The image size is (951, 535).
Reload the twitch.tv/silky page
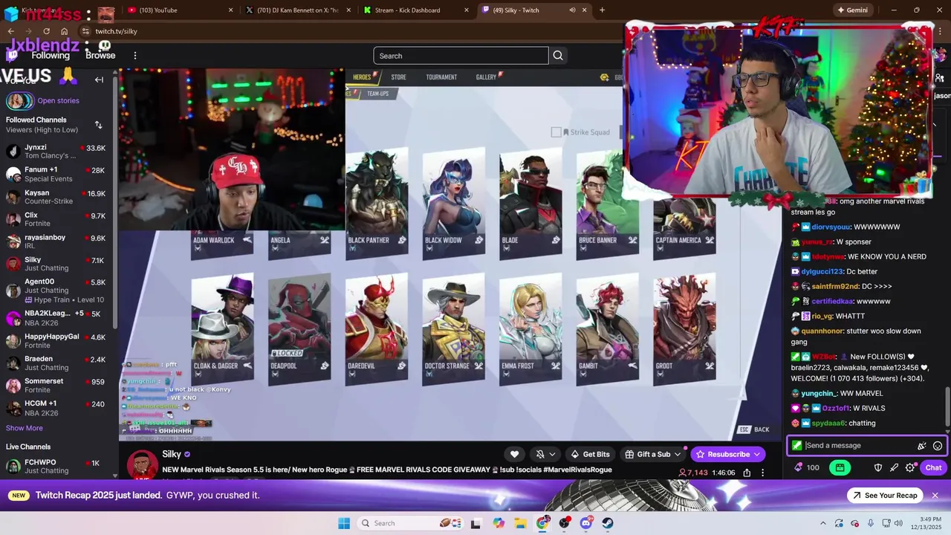tap(46, 31)
